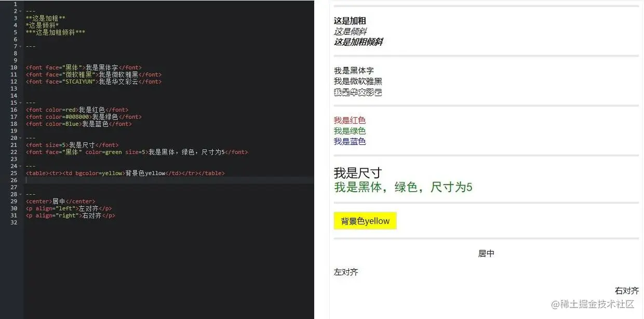Click line number 13 in the gutter
The width and height of the screenshot is (644, 319).
(14, 89)
